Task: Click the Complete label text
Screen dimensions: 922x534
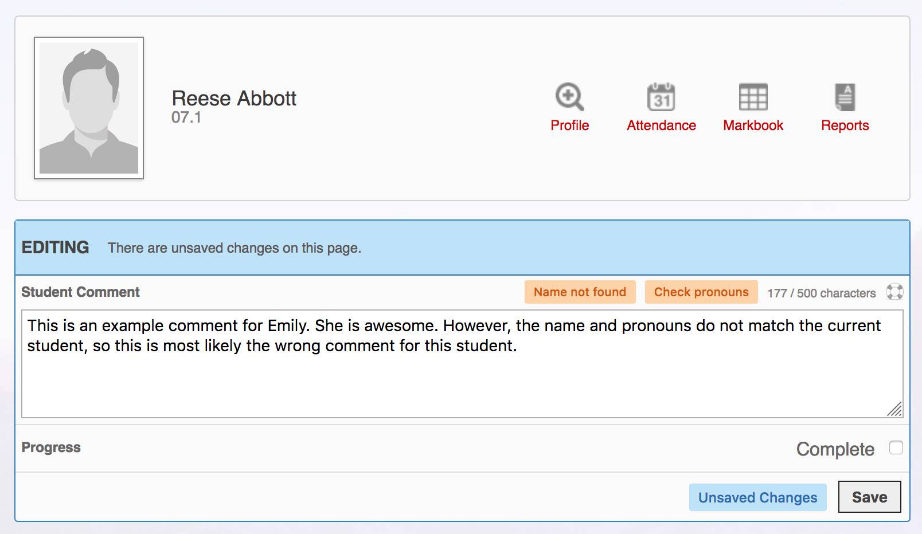Action: (x=835, y=449)
